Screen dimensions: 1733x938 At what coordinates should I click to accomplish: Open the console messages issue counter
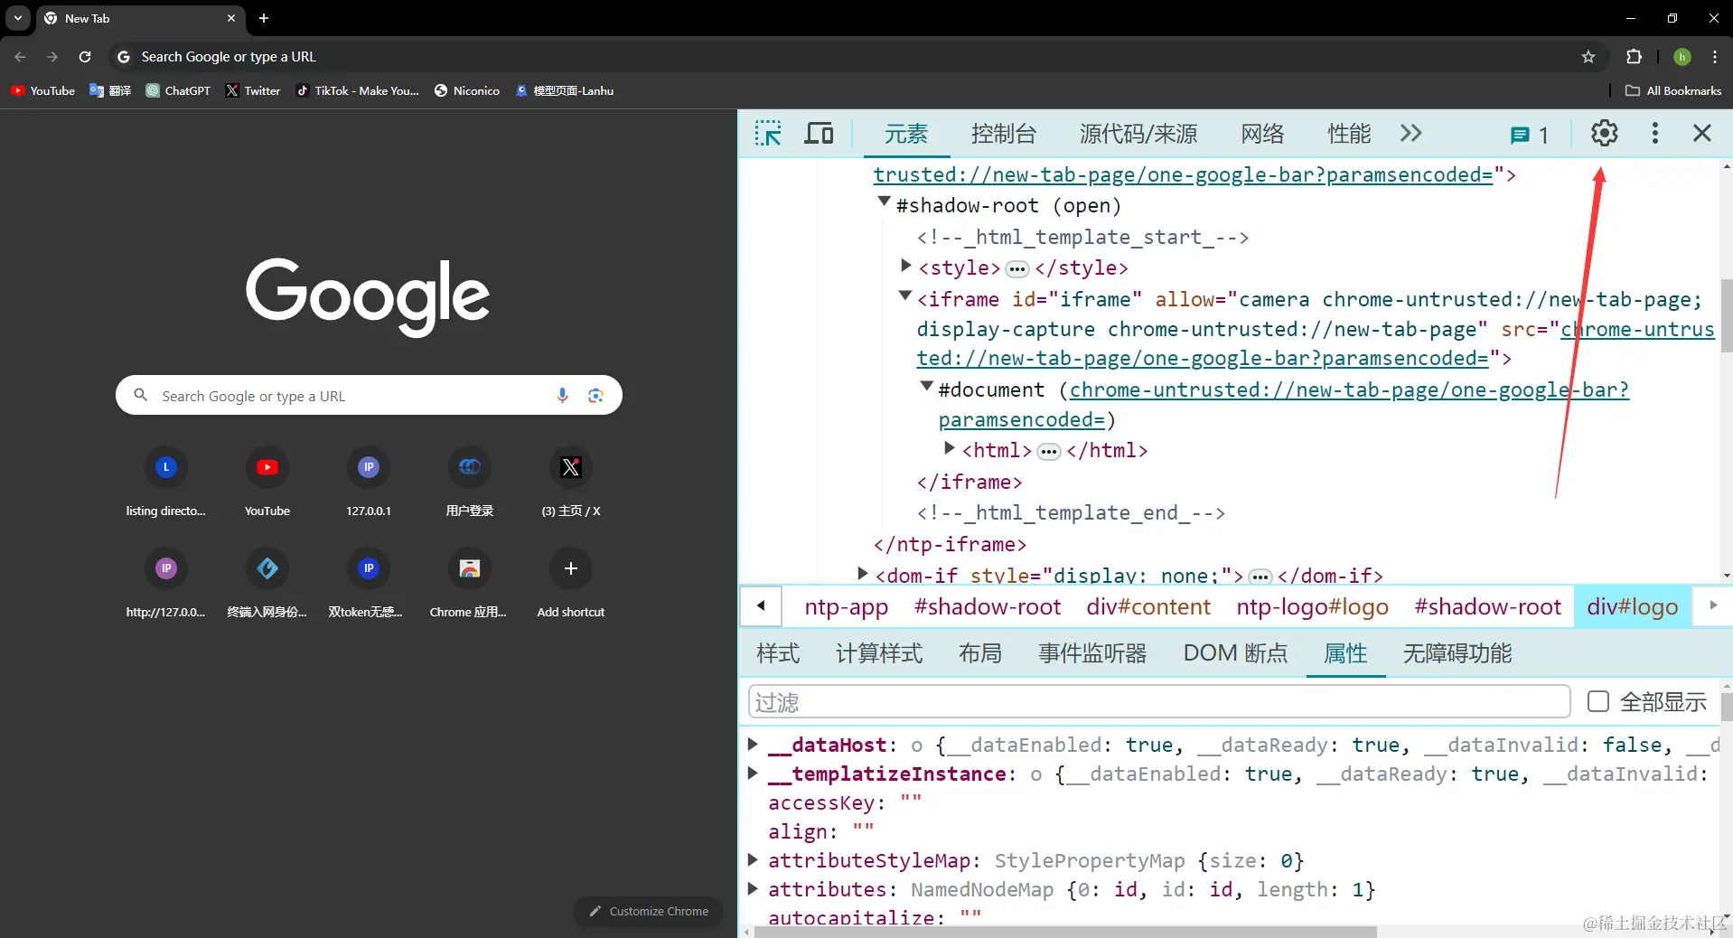1529,135
